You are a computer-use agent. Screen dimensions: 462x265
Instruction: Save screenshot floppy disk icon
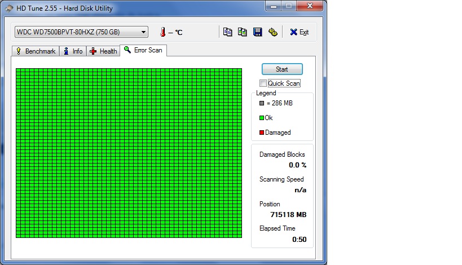[x=258, y=32]
